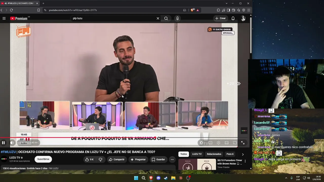Open the browser tab search dropdown
The image size is (324, 182).
tap(227, 3)
